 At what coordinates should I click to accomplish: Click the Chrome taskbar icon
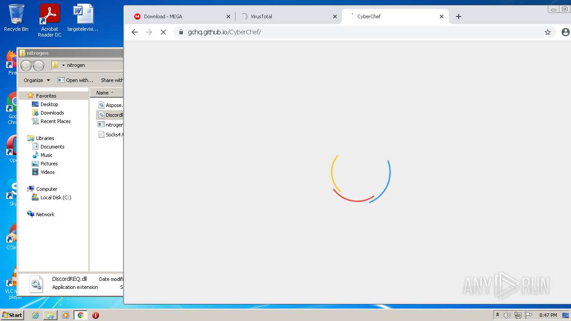pyautogui.click(x=81, y=315)
